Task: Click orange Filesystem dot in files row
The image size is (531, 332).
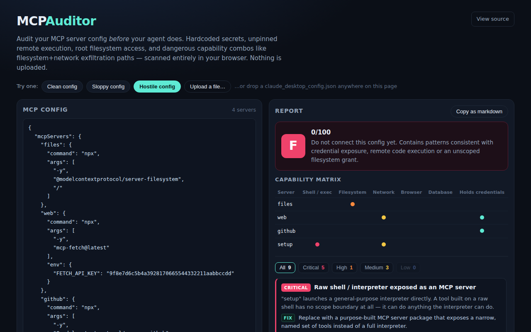Action: (353, 204)
